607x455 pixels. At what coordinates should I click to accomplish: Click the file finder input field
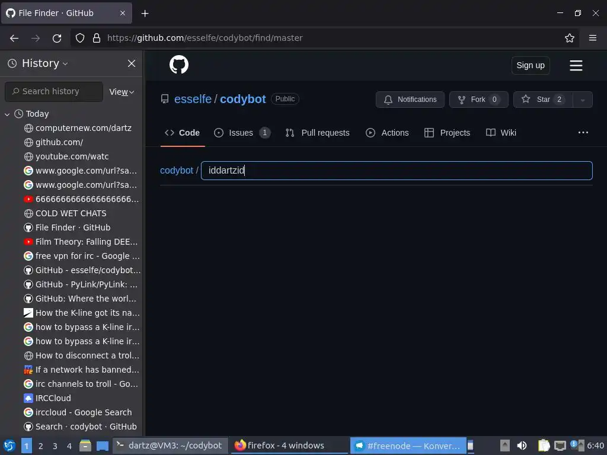(x=397, y=171)
